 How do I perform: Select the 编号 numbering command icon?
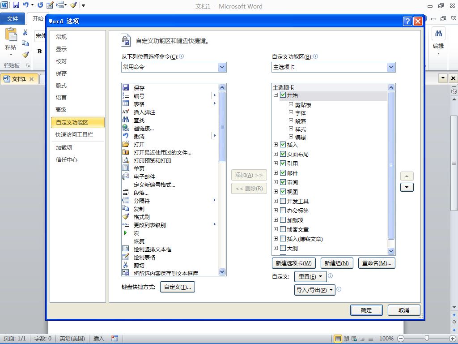tap(126, 95)
